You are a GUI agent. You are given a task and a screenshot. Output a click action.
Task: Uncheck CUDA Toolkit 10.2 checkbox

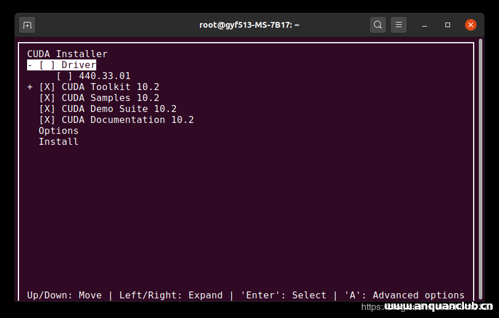[x=47, y=87]
